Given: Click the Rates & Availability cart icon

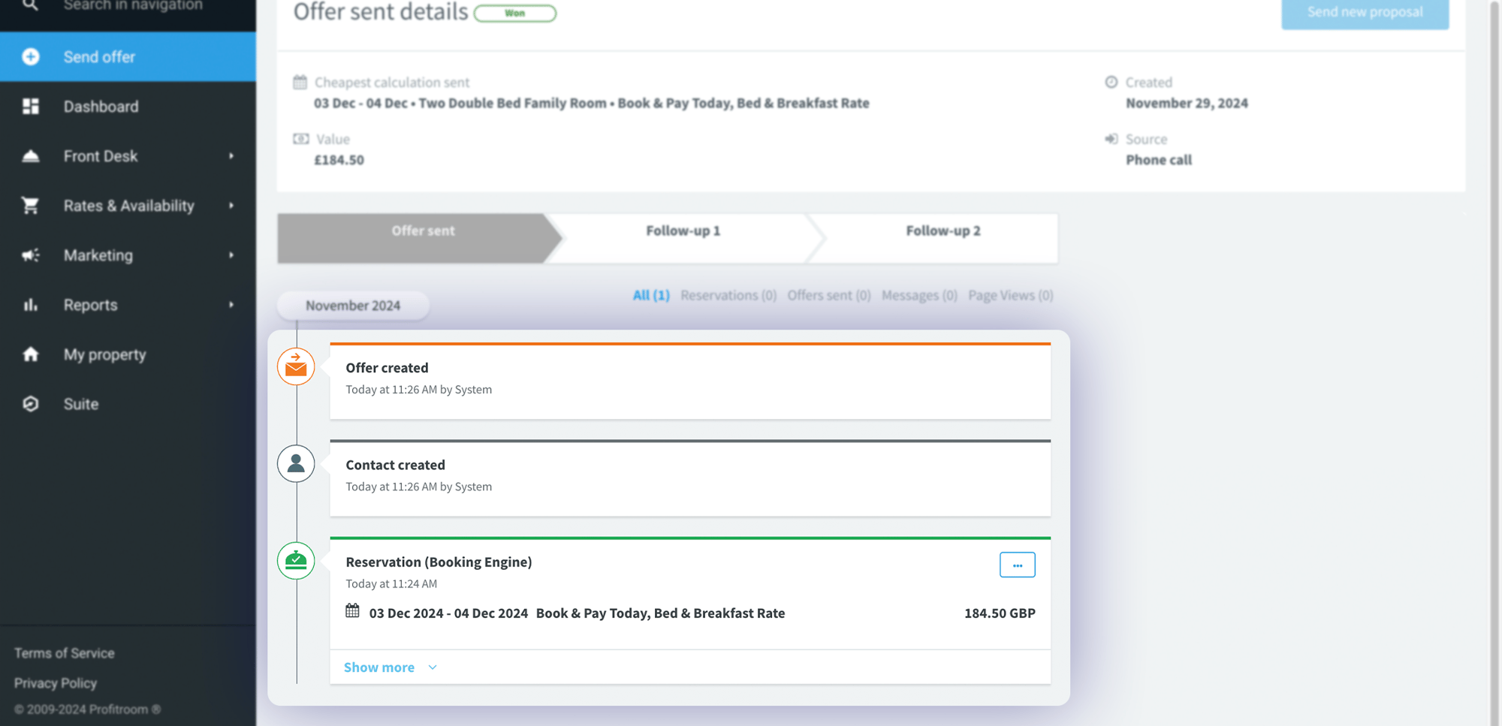Looking at the screenshot, I should 30,205.
